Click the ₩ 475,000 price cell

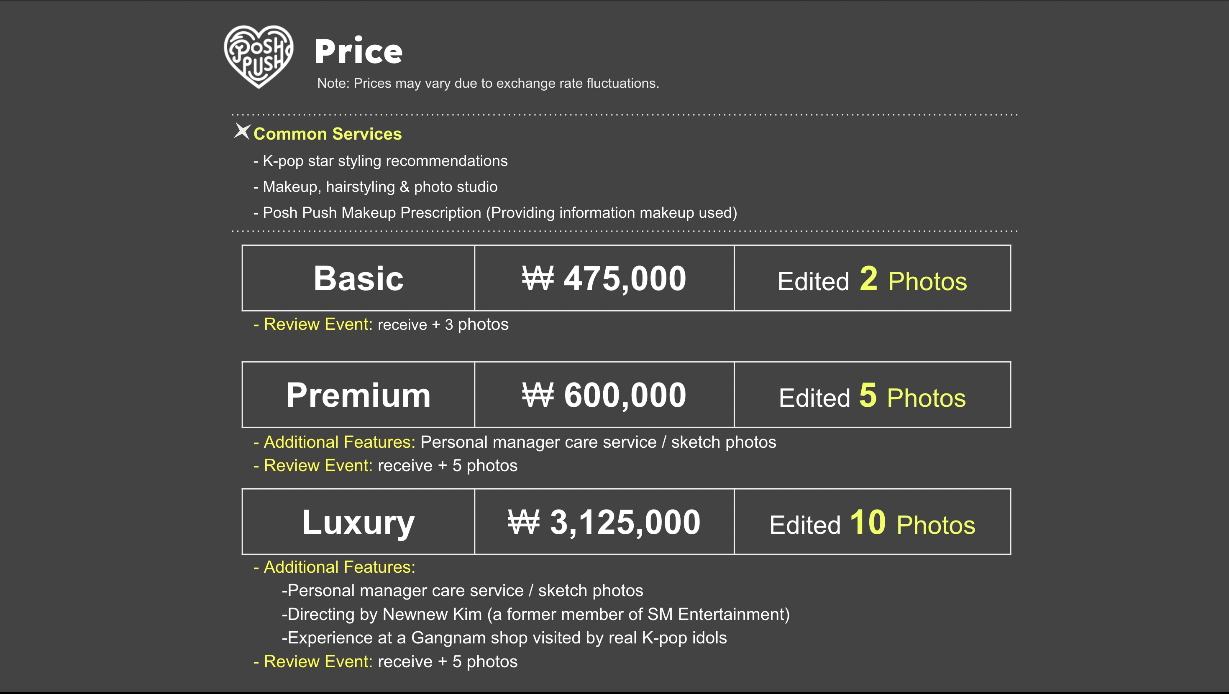(x=604, y=278)
